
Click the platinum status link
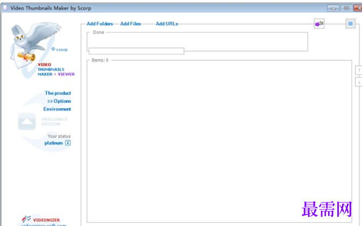click(53, 143)
